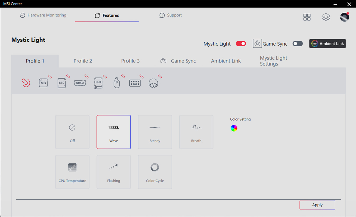Enable the Game Sync toggle switch

tap(297, 44)
